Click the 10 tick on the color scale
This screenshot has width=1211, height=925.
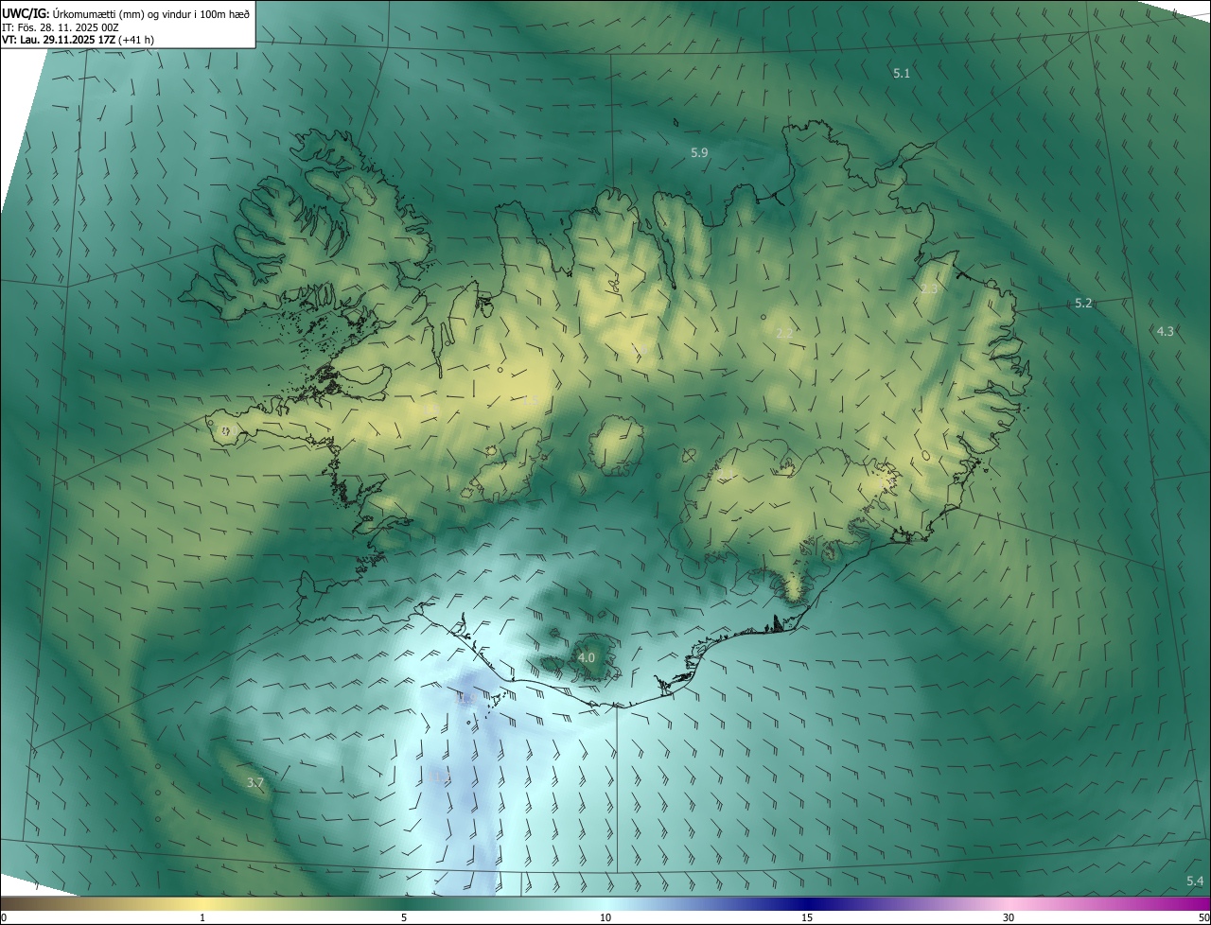[605, 917]
